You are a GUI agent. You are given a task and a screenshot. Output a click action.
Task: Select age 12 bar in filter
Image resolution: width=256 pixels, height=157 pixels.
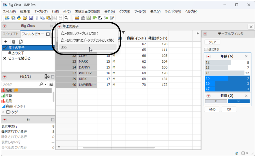point(227,62)
